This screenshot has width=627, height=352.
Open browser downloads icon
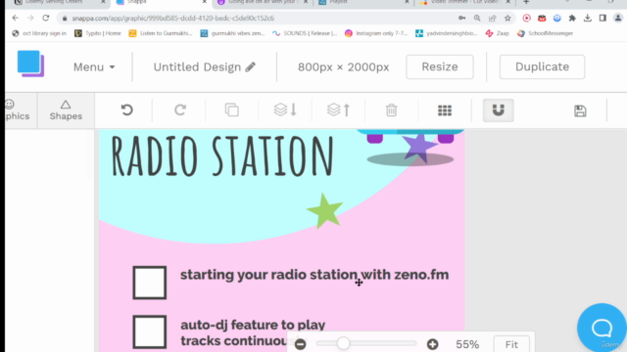click(x=588, y=18)
